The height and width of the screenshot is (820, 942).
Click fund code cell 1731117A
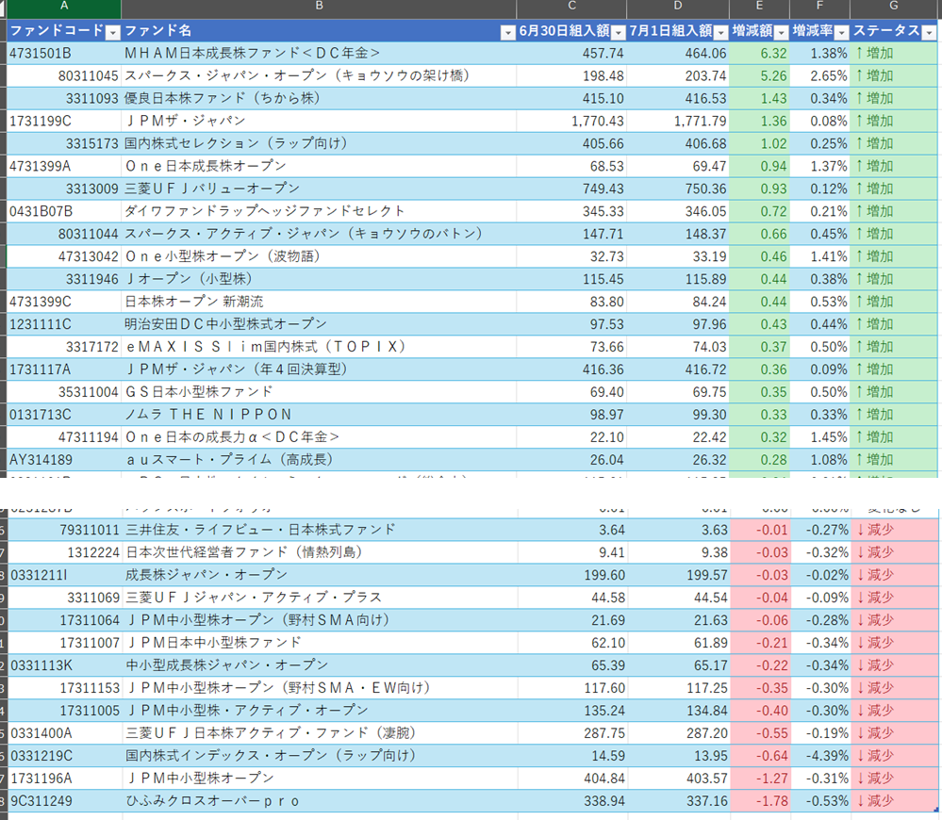[x=64, y=369]
